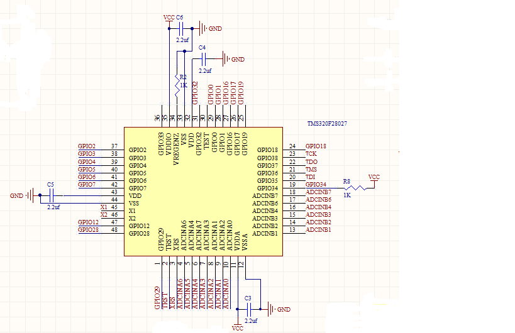
Task: Click the 2.2uf value under C4
Action: [205, 70]
